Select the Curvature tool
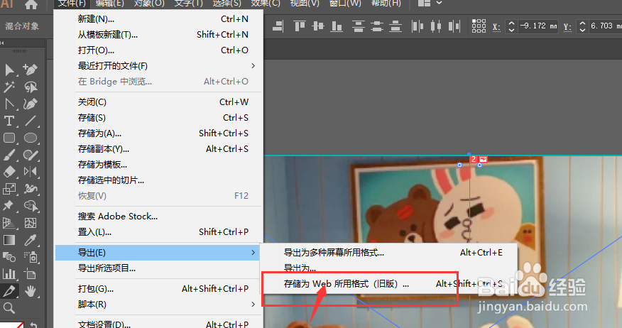The width and height of the screenshot is (622, 328). (x=30, y=104)
